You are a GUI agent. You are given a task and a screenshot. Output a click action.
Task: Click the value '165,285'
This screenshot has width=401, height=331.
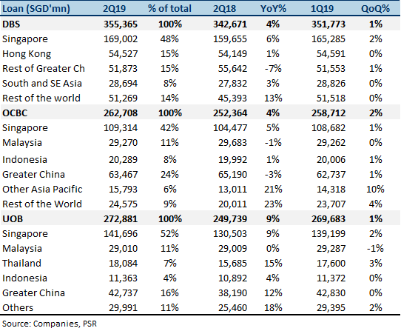(x=328, y=39)
